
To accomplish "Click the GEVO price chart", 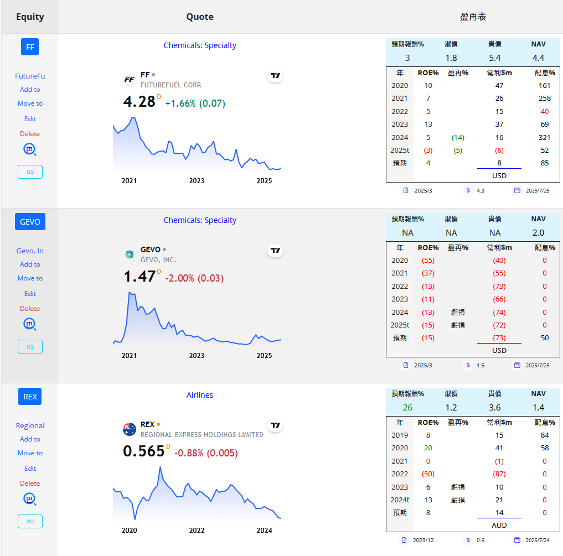I will (197, 319).
